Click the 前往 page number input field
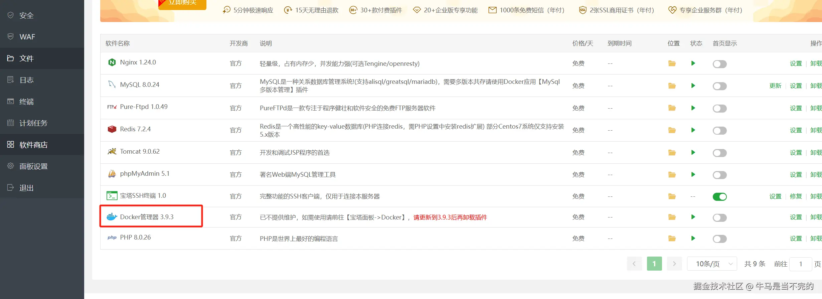Viewport: 822px width, 299px height. pyautogui.click(x=801, y=264)
